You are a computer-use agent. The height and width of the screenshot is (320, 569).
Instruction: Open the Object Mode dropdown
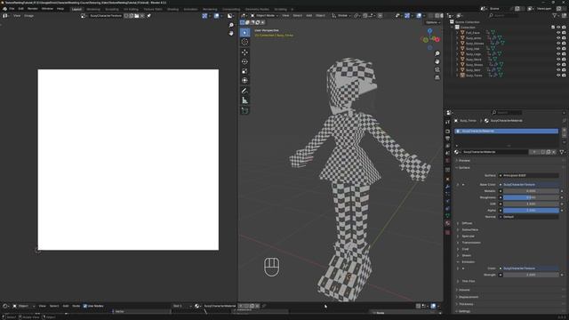point(265,16)
